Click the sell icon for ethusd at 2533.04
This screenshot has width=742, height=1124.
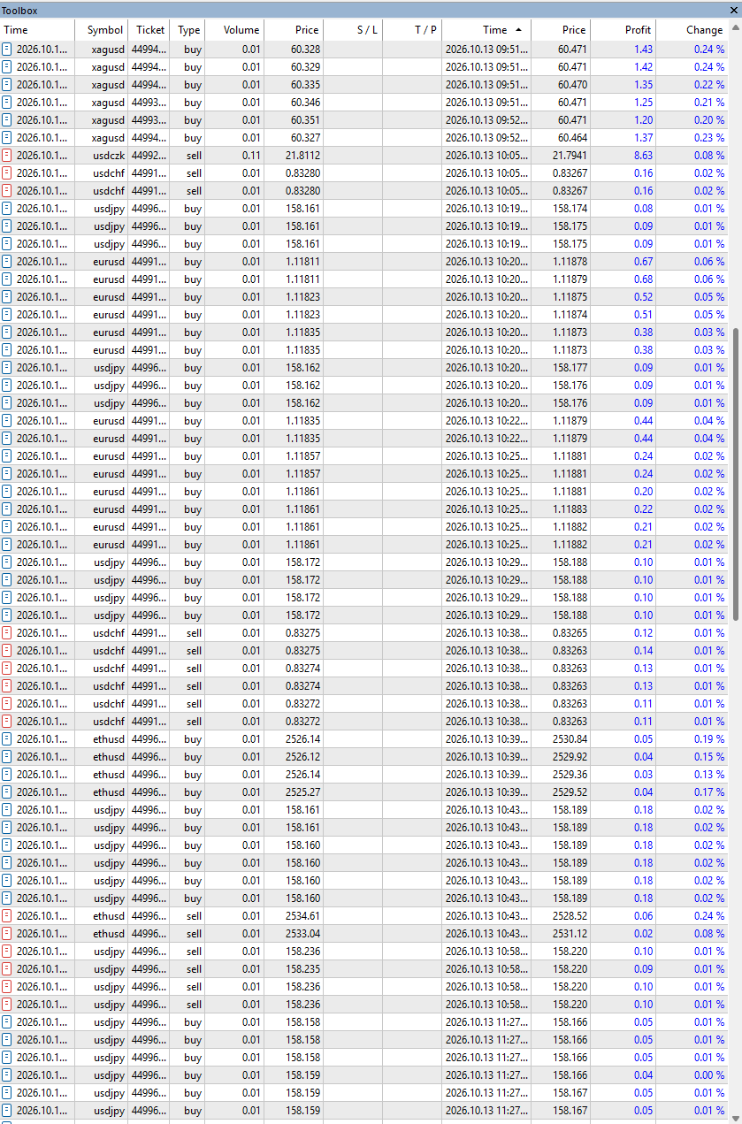click(x=7, y=934)
